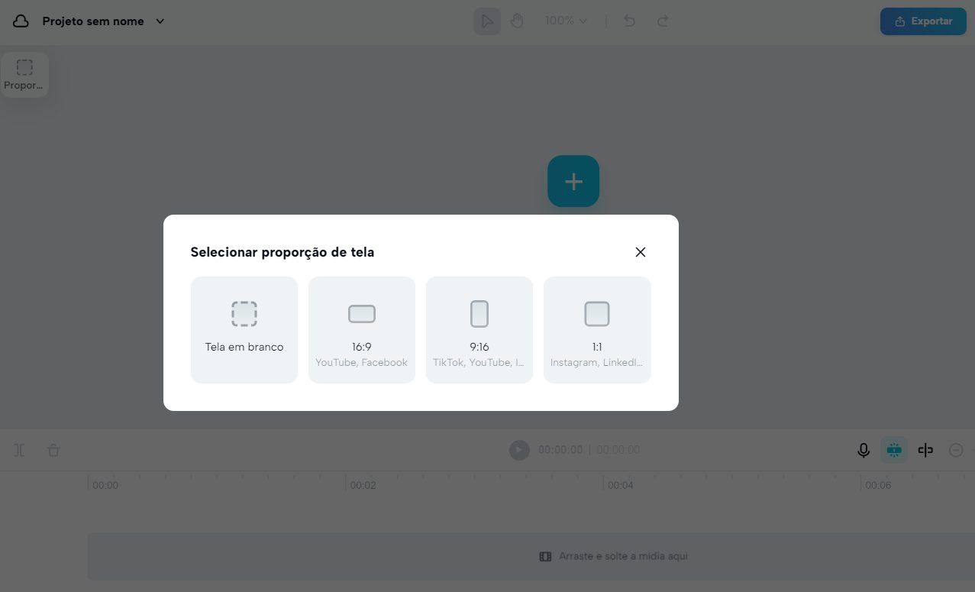This screenshot has width=975, height=592.
Task: Open the 100% zoom level dropdown
Action: click(566, 21)
